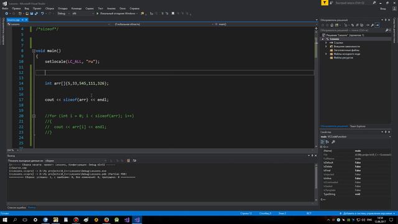Screen dimensions: 398x224
Task: Open the show output from dropdown
Action: click(76, 161)
